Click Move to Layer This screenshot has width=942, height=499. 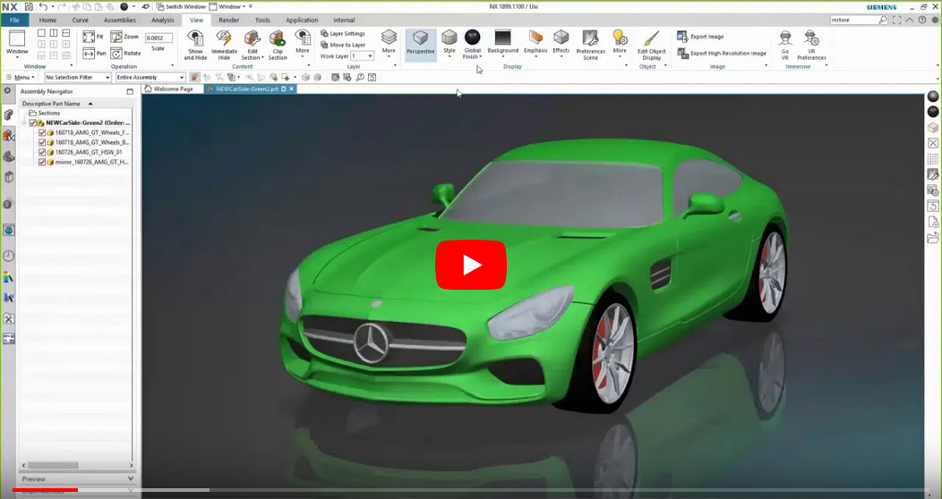point(343,45)
